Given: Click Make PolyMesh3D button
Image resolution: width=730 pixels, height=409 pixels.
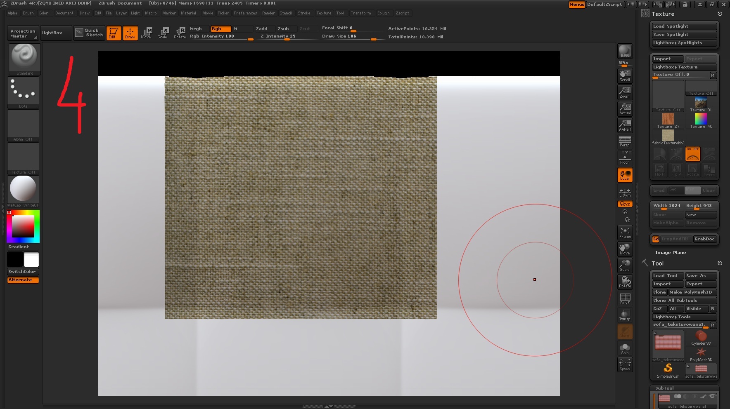Looking at the screenshot, I should pyautogui.click(x=693, y=292).
